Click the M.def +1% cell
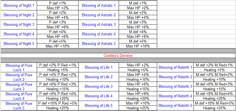This screenshot has height=111, width=236. (138, 3)
